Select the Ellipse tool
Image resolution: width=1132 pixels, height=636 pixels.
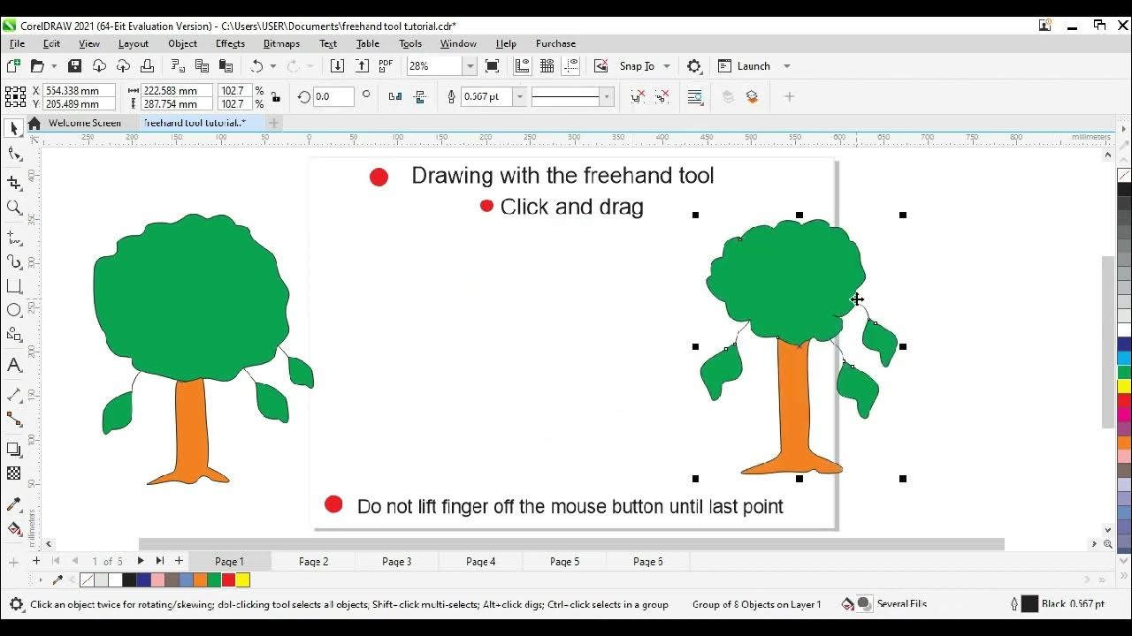point(14,310)
